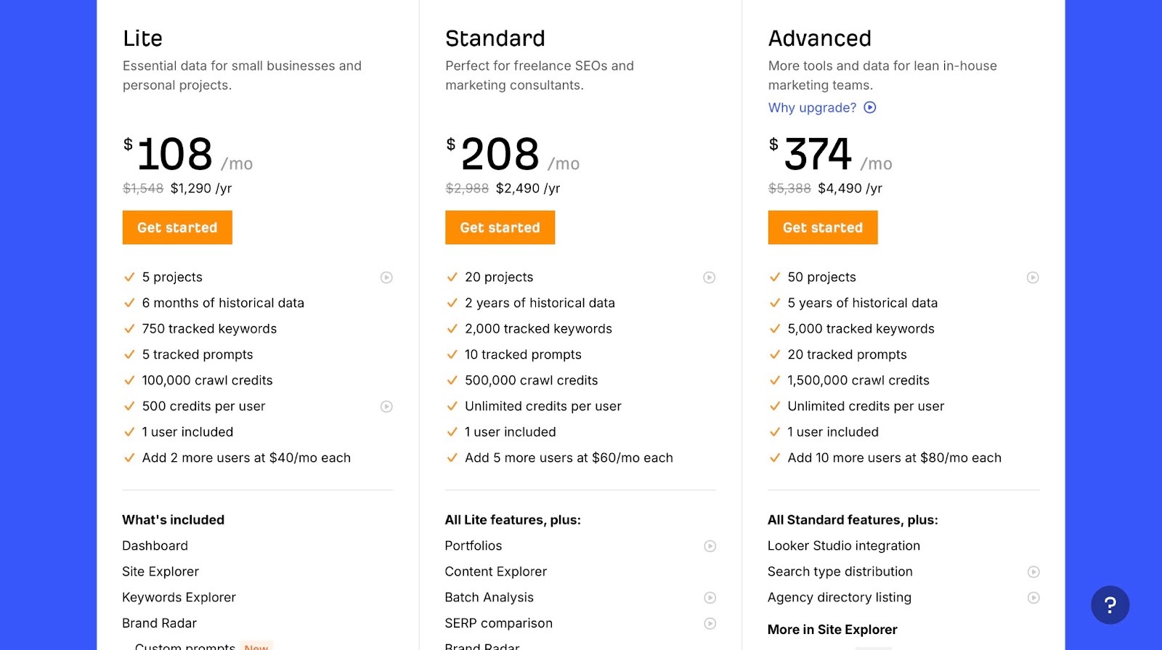Click play icon next to 20 projects

[710, 277]
